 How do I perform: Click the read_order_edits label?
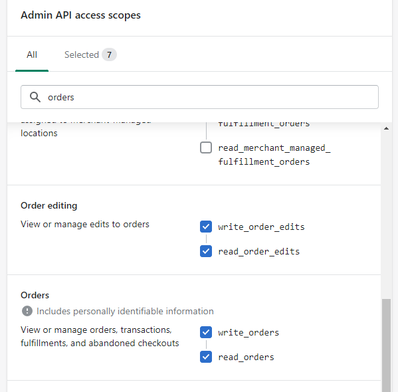tap(259, 251)
